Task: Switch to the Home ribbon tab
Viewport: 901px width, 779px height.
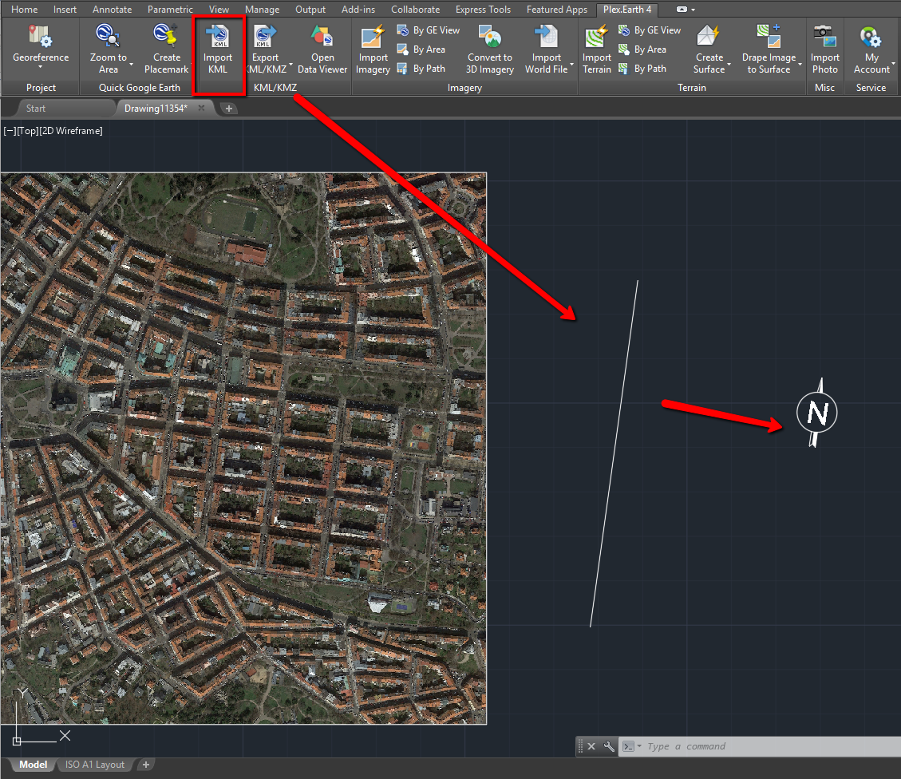Action: (24, 10)
